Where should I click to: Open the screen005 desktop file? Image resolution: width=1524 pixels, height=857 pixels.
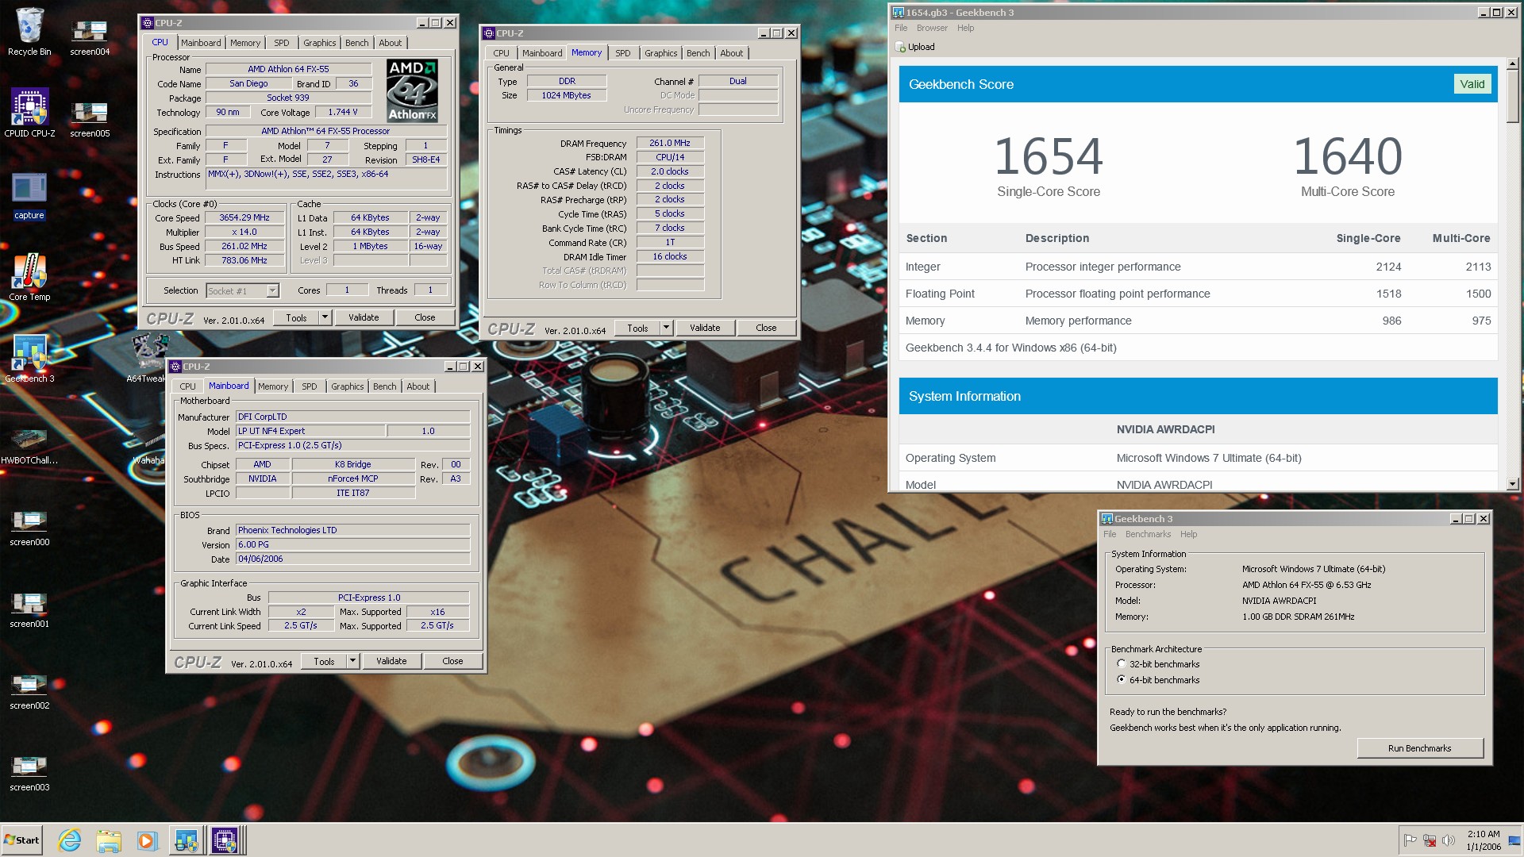(90, 119)
